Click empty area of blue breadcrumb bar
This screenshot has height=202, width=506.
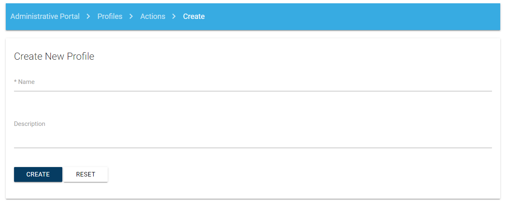[351, 16]
